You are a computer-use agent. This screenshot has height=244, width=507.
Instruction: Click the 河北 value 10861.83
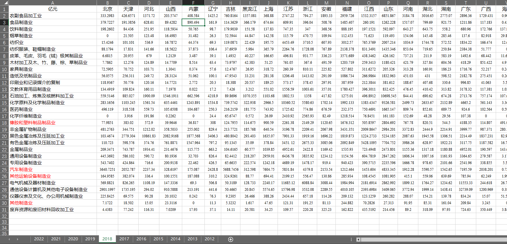(149, 136)
